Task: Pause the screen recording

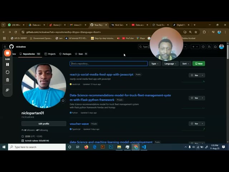Action: [x=8, y=64]
